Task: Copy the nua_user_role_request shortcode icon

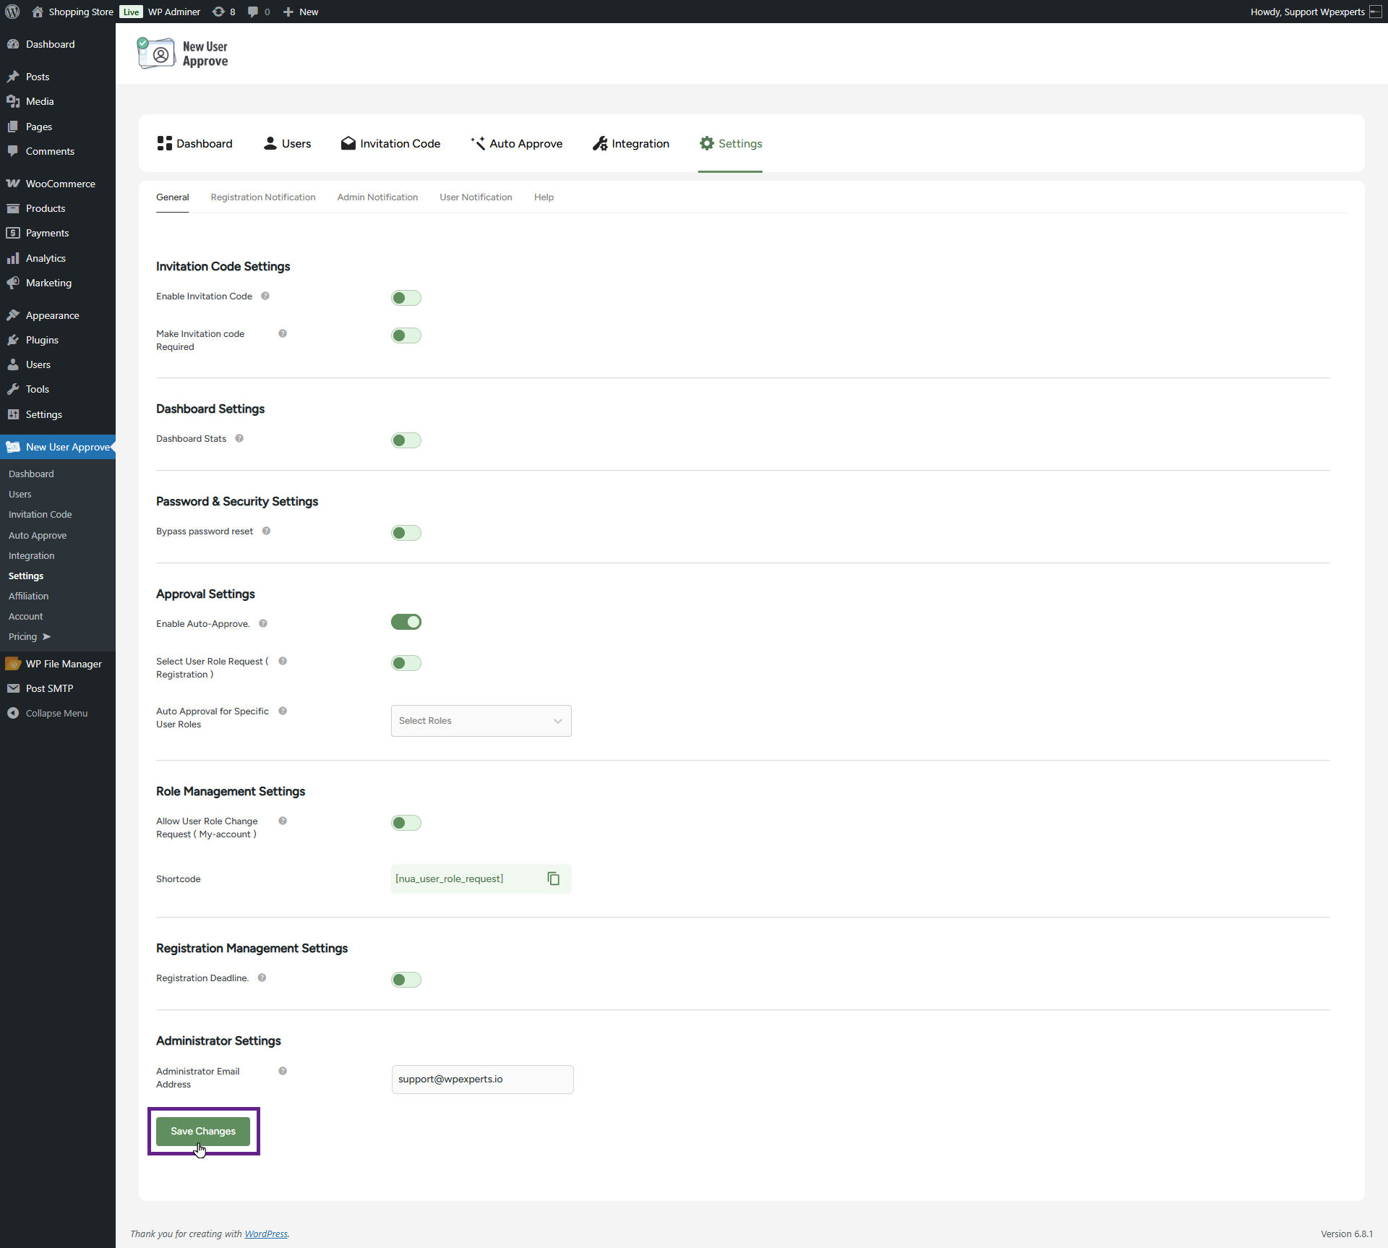Action: click(x=553, y=879)
